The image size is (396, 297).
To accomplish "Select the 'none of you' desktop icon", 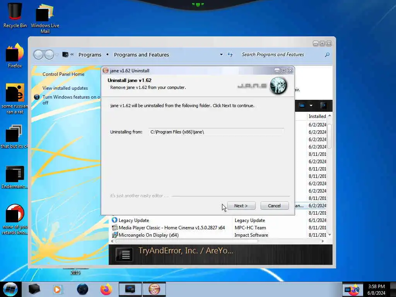I will tap(15, 219).
